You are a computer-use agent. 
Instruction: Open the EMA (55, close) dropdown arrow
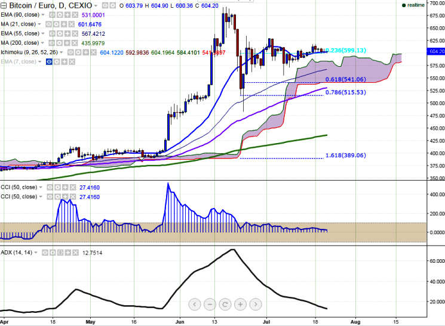pyautogui.click(x=43, y=33)
